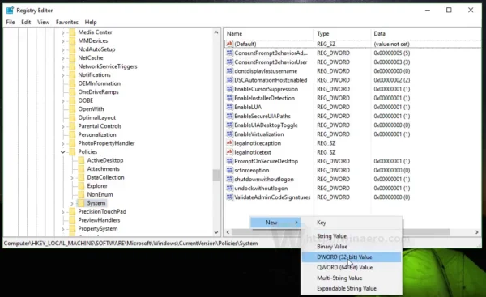Collapse the Policies tree node

point(63,152)
